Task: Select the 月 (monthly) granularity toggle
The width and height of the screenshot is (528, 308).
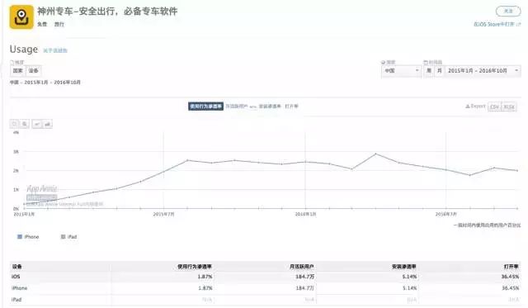Action: (439, 71)
